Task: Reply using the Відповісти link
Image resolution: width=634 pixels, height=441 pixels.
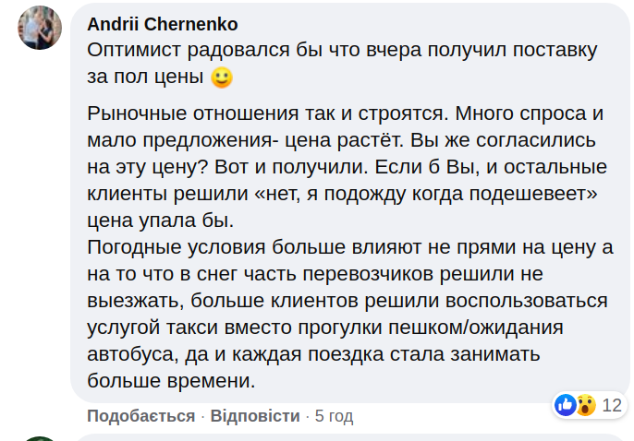Action: (255, 416)
